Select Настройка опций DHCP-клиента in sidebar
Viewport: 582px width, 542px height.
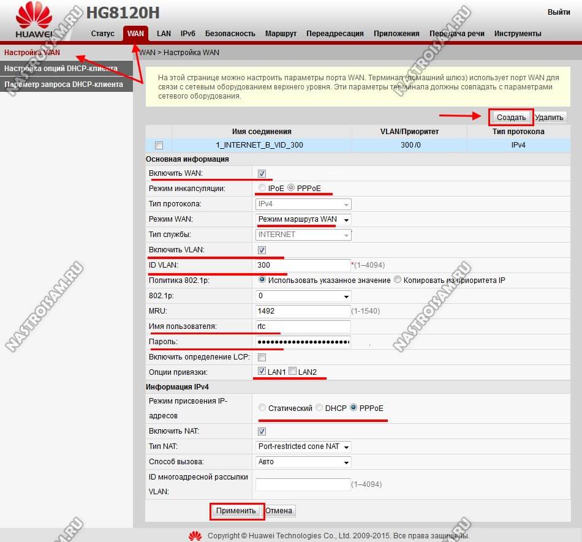(61, 69)
